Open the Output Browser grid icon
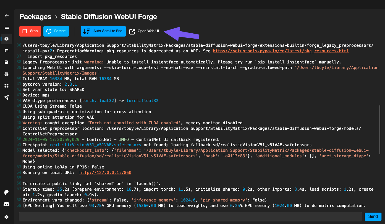Image resolution: width=385 pixels, height=224 pixels. tap(6, 86)
